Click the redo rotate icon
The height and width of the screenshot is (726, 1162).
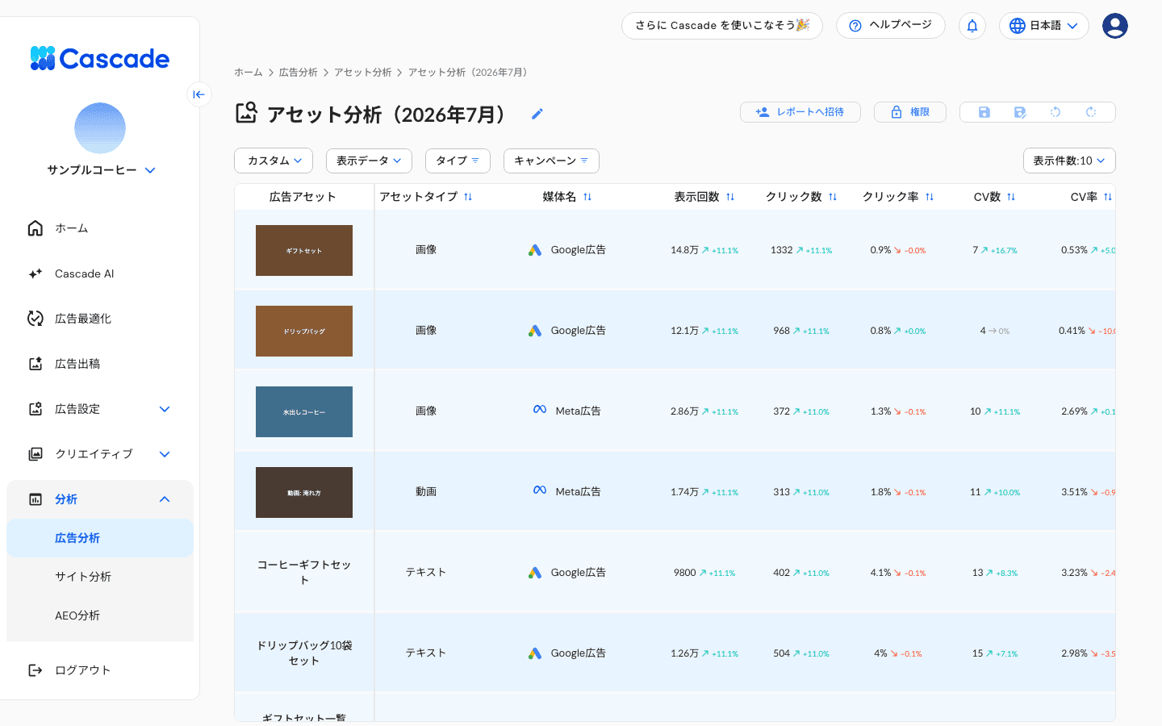(x=1091, y=112)
